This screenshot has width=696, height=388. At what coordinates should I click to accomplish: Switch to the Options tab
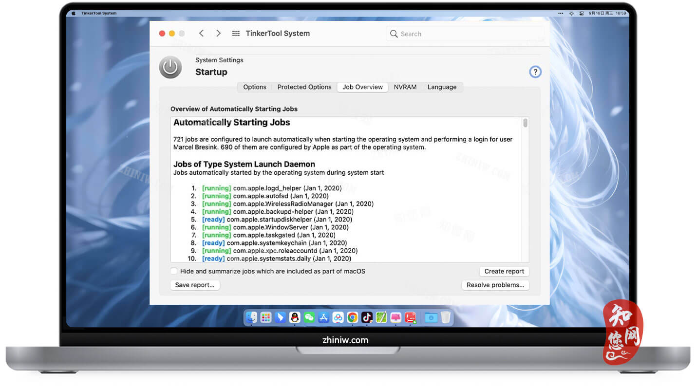(255, 87)
